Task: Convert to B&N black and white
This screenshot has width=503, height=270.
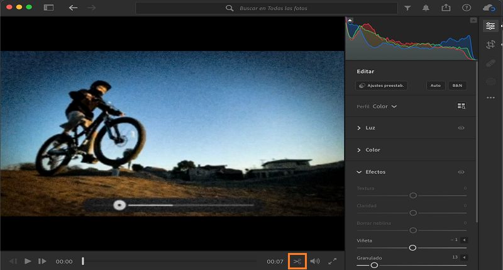Action: pos(457,86)
